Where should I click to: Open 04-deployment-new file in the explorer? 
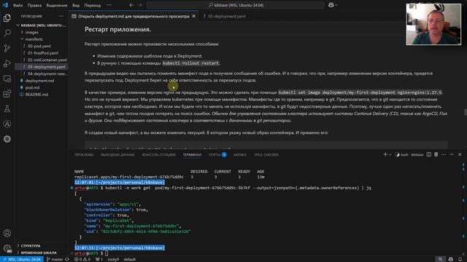[47, 74]
